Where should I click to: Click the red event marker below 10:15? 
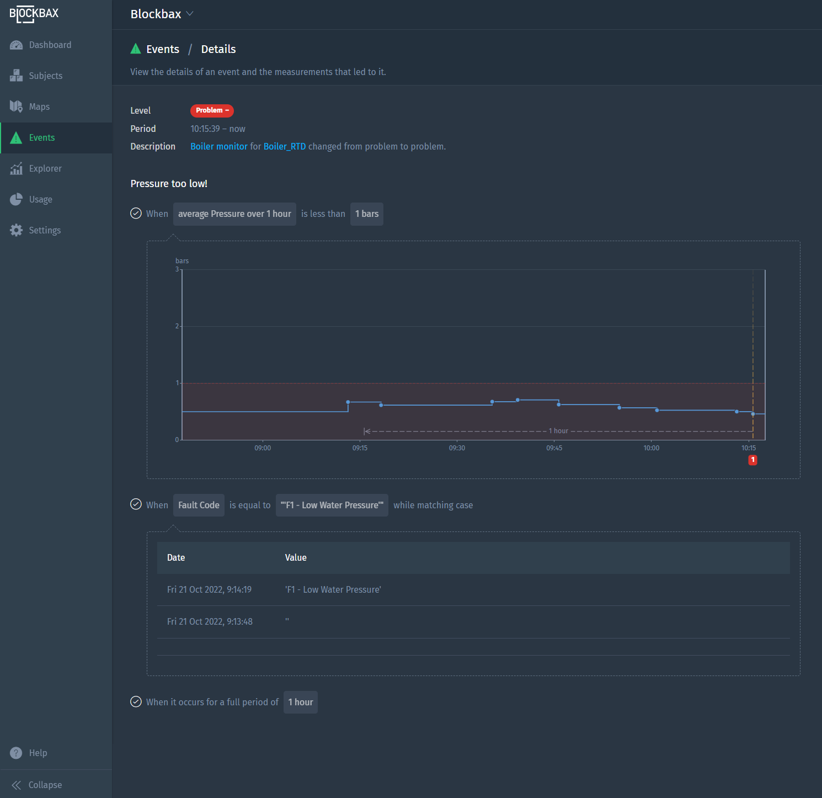click(x=752, y=460)
